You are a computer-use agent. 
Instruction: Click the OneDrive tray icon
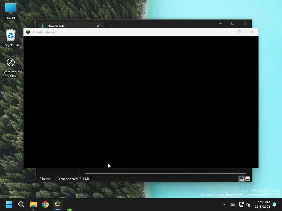tap(233, 204)
